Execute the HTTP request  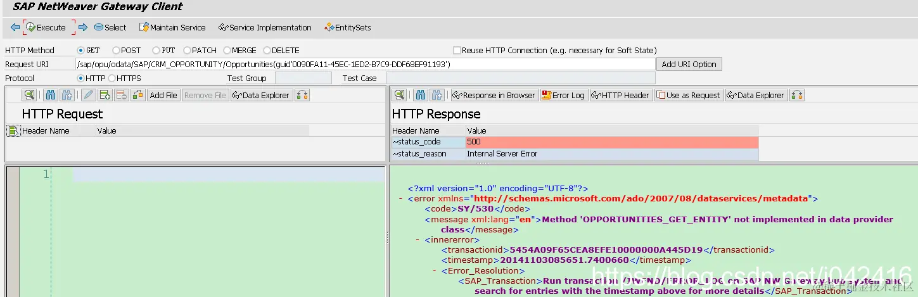(x=46, y=27)
